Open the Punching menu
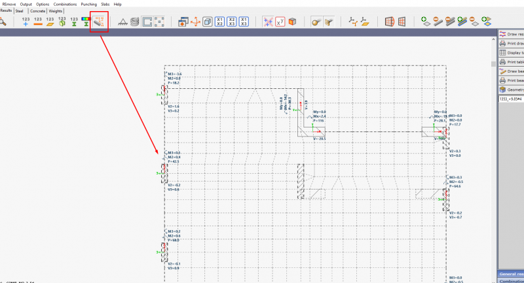 point(88,4)
